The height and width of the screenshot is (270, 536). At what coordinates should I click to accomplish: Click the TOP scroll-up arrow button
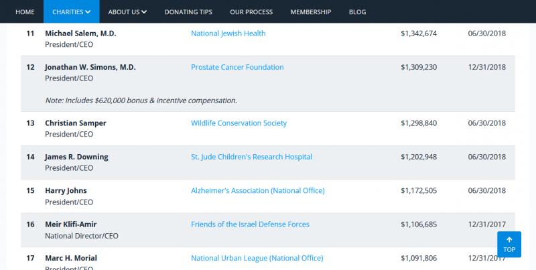tap(509, 245)
